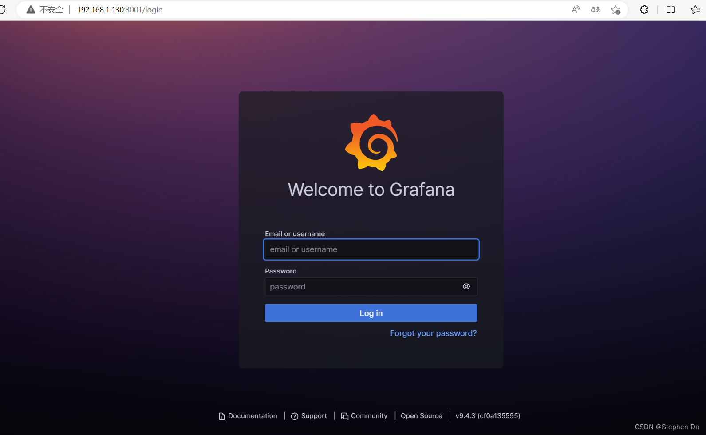
Task: Click the v9.4.3 (cf0a135595) version text
Action: pyautogui.click(x=488, y=416)
